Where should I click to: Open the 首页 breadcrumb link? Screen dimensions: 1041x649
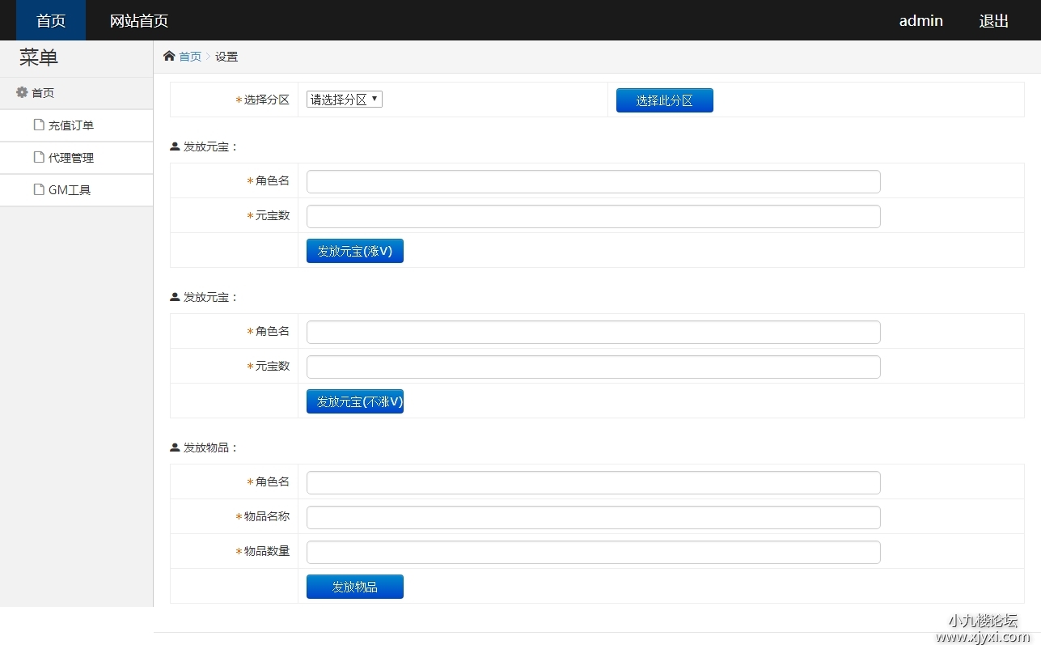tap(190, 57)
